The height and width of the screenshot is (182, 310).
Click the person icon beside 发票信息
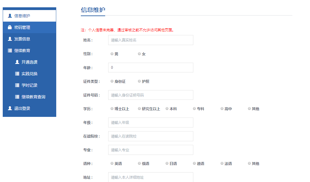10,39
